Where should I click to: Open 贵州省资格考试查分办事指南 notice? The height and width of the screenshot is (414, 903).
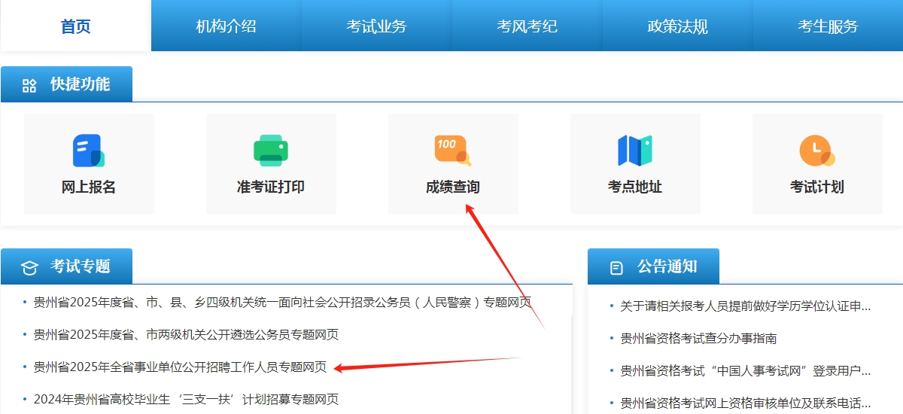tap(698, 339)
